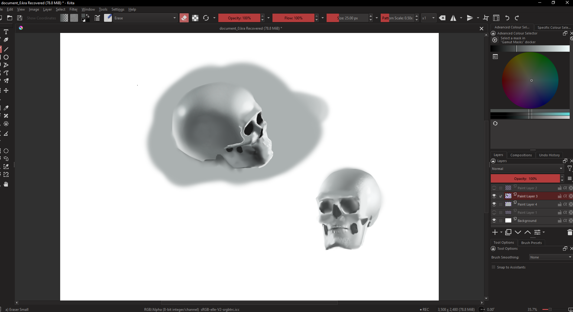This screenshot has width=573, height=312.
Task: Show Paint Layer 2 visibility eye
Action: (494, 188)
